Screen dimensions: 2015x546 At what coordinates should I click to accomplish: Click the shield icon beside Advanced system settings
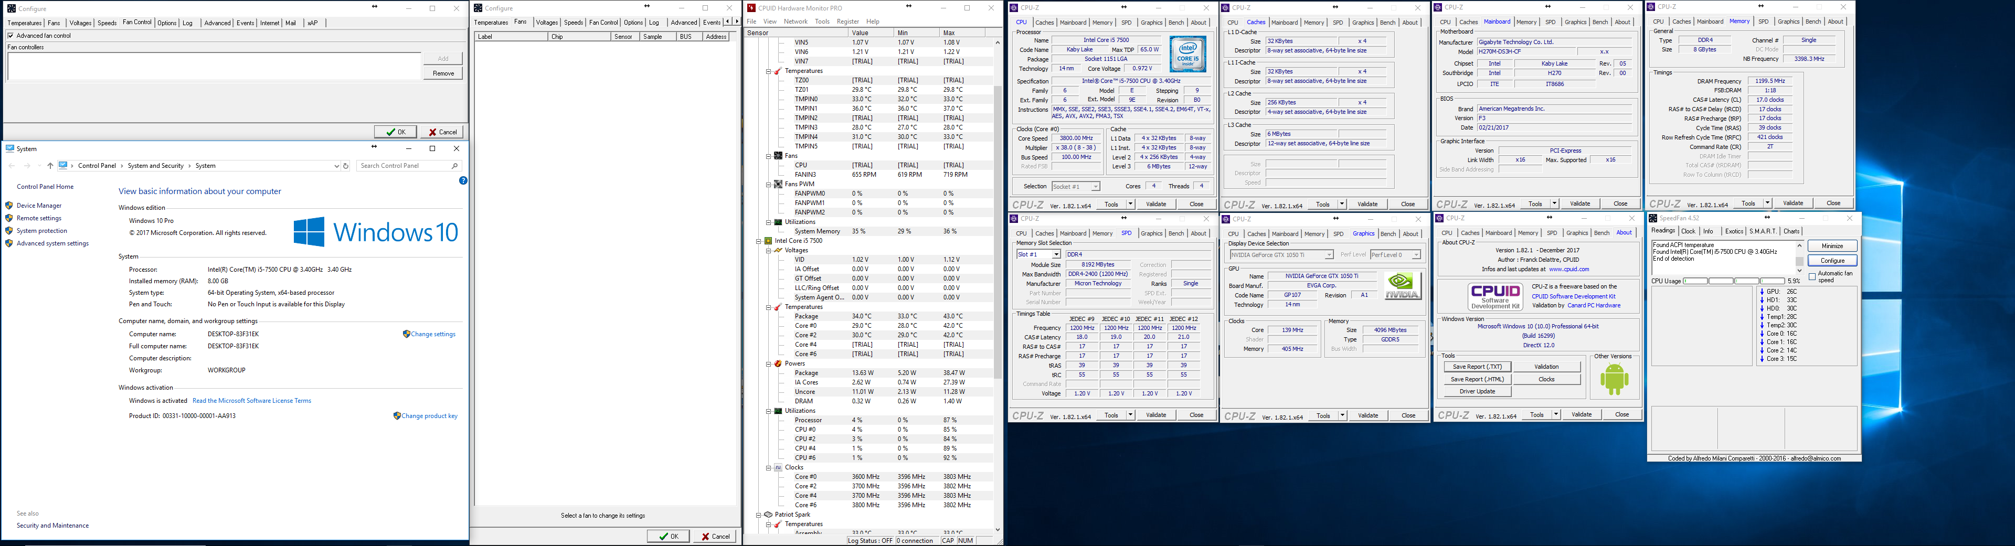tap(8, 243)
